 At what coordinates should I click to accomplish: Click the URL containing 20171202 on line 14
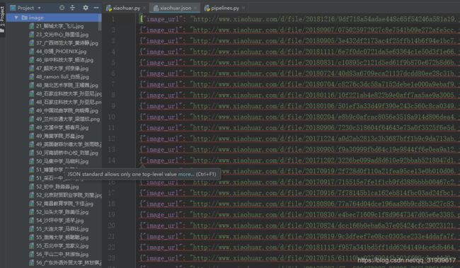(x=323, y=161)
